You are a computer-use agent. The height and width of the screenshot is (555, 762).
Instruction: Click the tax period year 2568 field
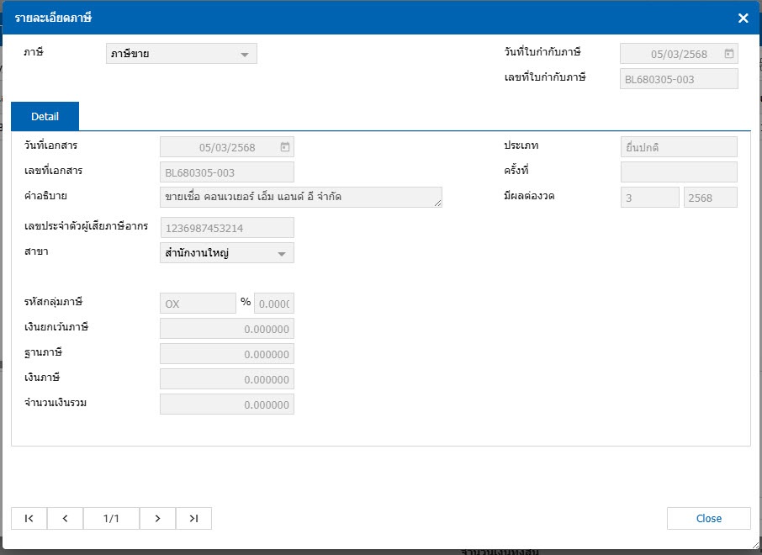click(x=710, y=198)
